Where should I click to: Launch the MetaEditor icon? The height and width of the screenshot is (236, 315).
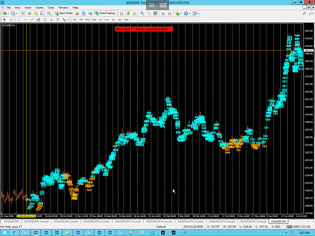pos(77,14)
